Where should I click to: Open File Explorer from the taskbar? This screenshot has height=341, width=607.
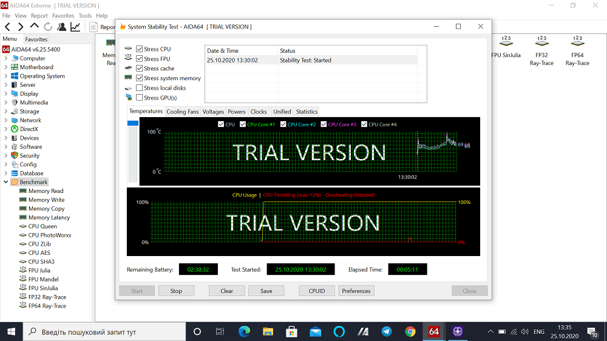(268, 332)
